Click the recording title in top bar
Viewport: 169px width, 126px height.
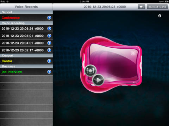tap(105, 7)
